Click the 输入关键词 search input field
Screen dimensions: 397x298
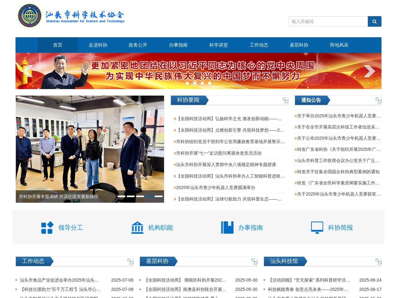click(327, 21)
